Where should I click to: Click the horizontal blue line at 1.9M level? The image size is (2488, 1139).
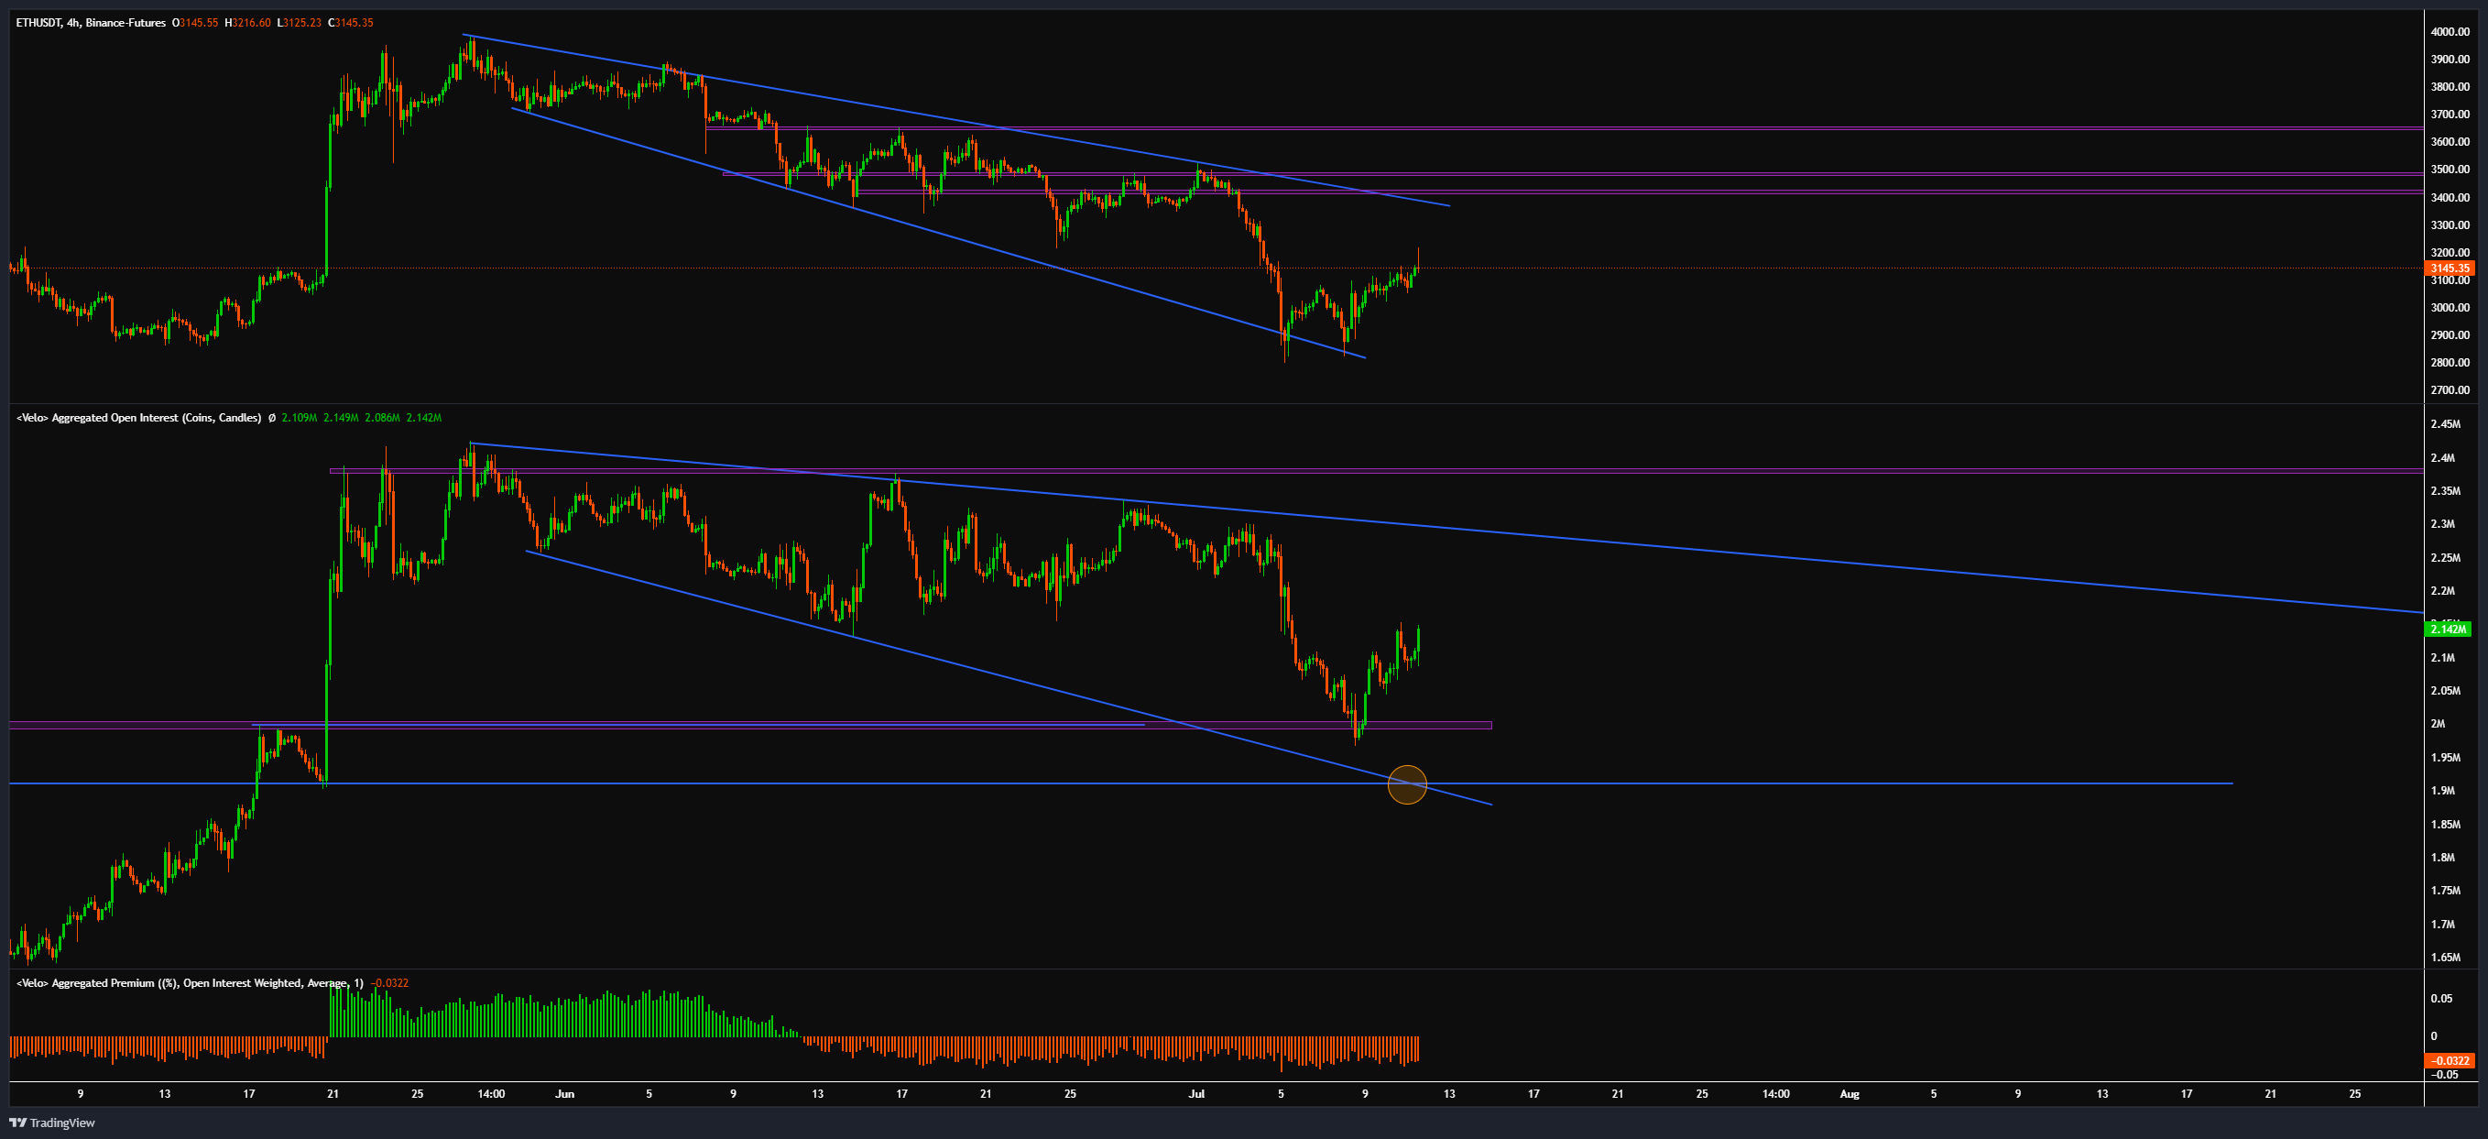pyautogui.click(x=1835, y=783)
